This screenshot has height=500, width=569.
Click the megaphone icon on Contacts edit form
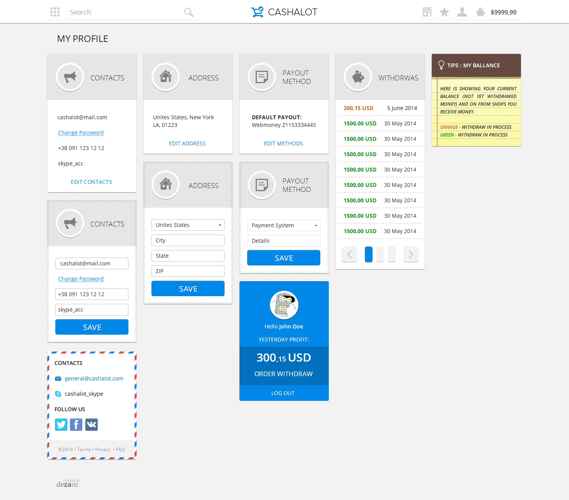pos(70,223)
